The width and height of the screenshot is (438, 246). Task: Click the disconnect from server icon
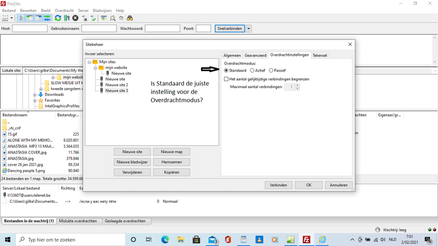tap(84, 18)
